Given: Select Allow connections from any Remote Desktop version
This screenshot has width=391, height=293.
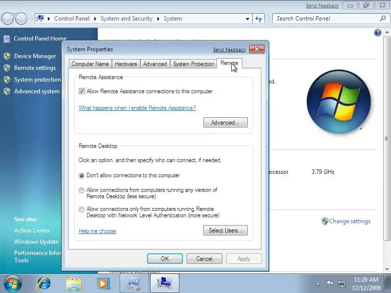Looking at the screenshot, I should click(82, 190).
